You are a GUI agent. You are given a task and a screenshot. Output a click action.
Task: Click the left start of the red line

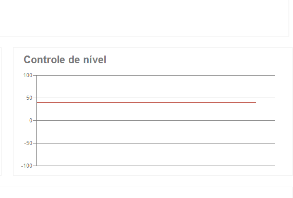pos(37,102)
